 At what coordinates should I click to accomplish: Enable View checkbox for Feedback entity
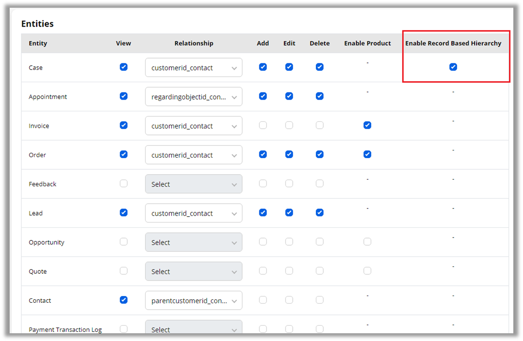[123, 183]
